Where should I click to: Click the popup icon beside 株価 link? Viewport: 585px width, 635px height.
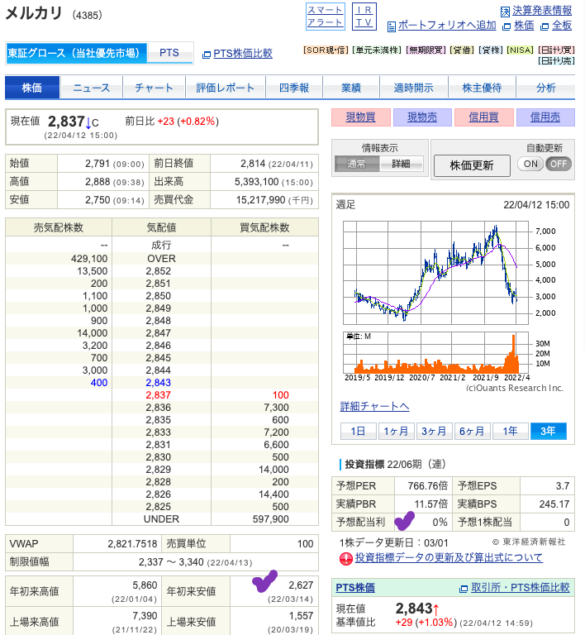click(507, 26)
